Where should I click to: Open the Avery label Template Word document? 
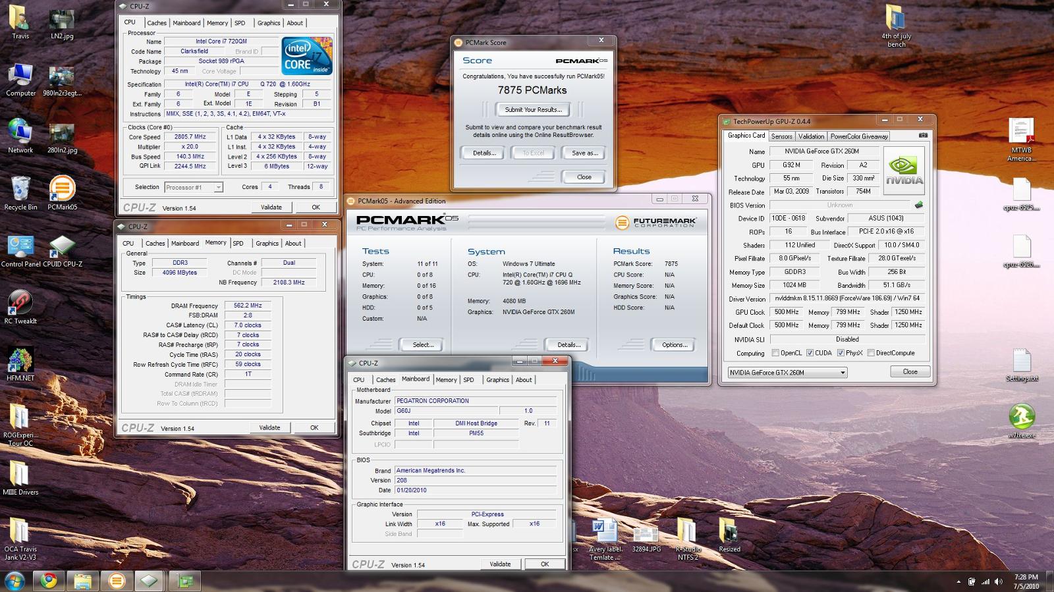(605, 539)
